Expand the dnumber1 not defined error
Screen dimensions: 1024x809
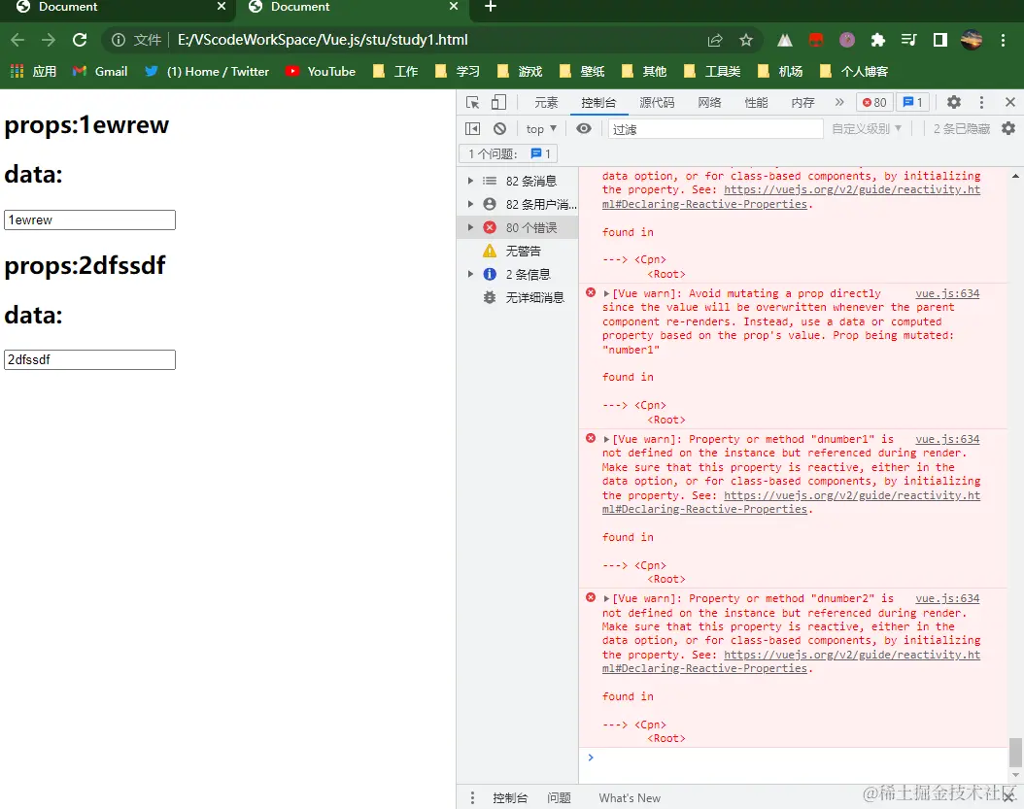606,439
